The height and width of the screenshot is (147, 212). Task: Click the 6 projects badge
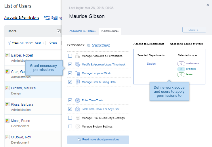point(181,69)
